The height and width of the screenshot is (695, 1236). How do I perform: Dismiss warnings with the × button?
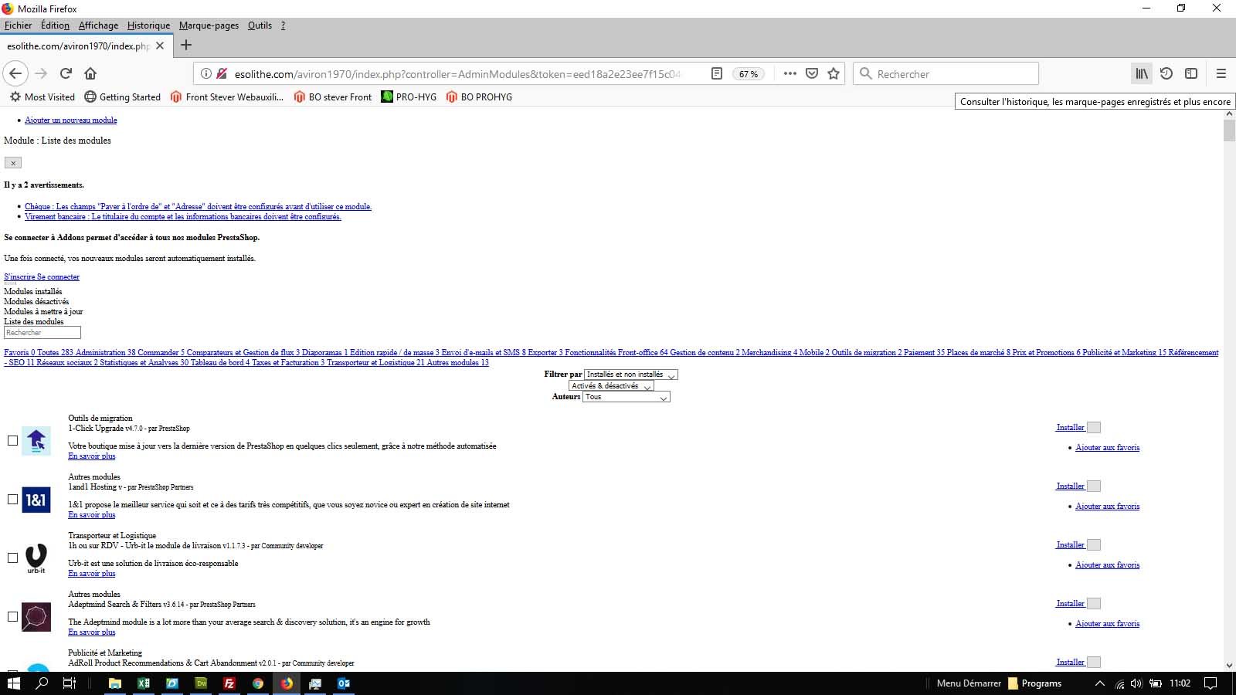point(13,163)
